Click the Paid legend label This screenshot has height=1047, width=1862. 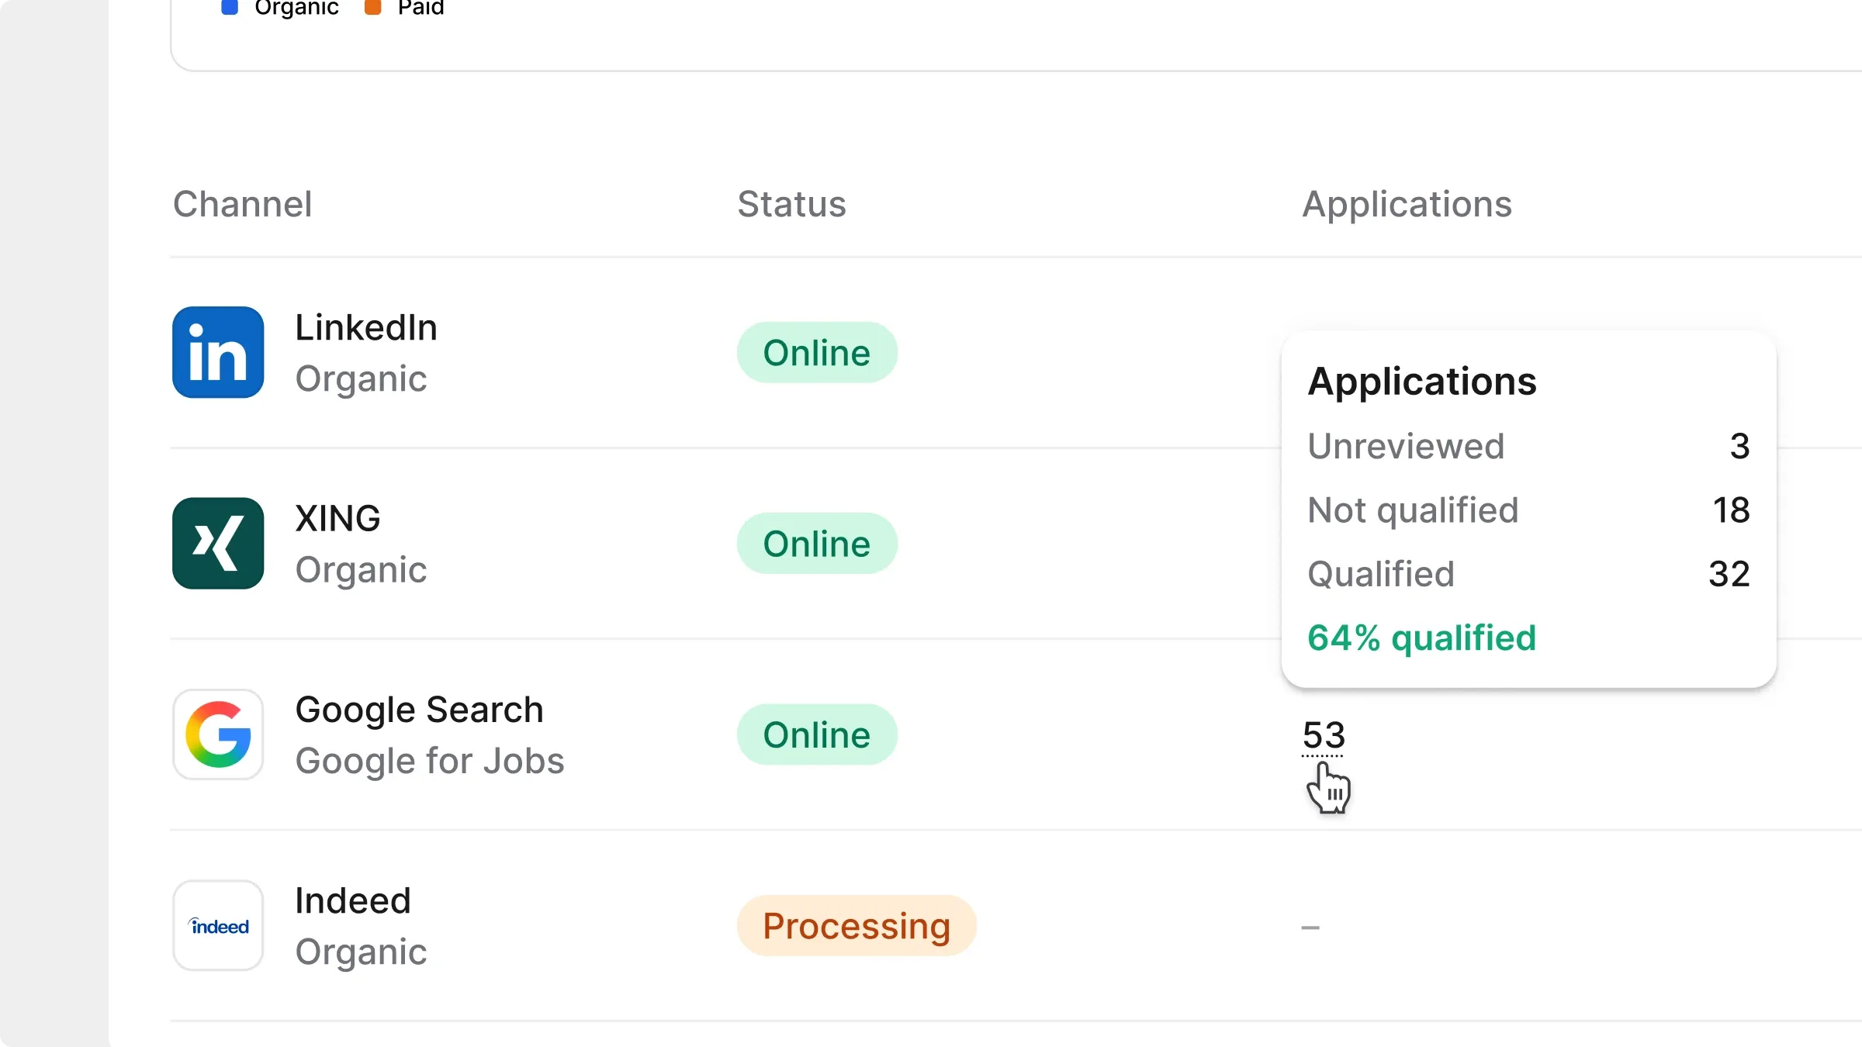tap(421, 8)
